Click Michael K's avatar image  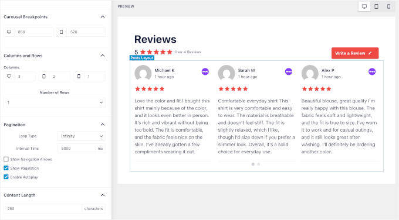[143, 73]
